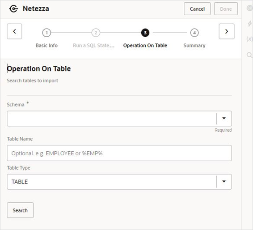Jump to step 4 Summary
Screen dimensions: 253x230
click(x=194, y=33)
